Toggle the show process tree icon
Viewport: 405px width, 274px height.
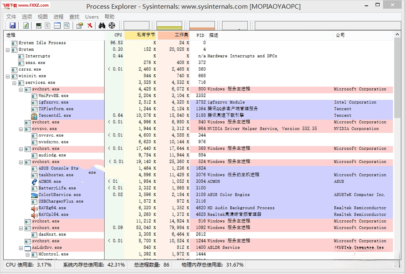48,25
